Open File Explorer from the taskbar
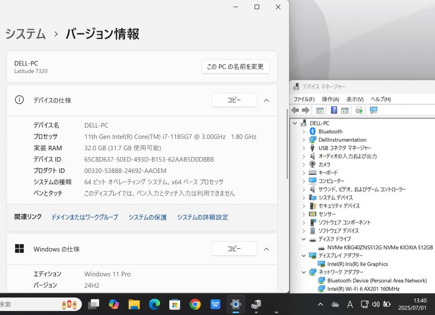Viewport: 435px width, 315px height. [134, 304]
